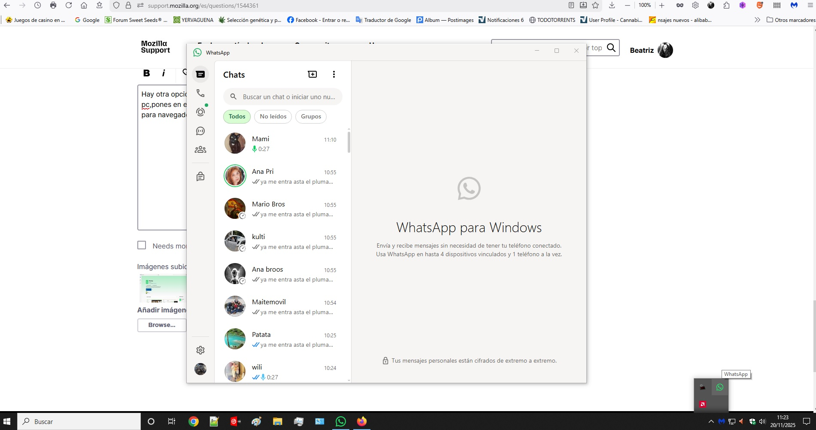This screenshot has width=816, height=430.
Task: Toggle Firefox reader view
Action: click(x=571, y=6)
